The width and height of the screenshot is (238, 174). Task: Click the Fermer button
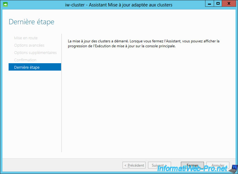tap(192, 165)
